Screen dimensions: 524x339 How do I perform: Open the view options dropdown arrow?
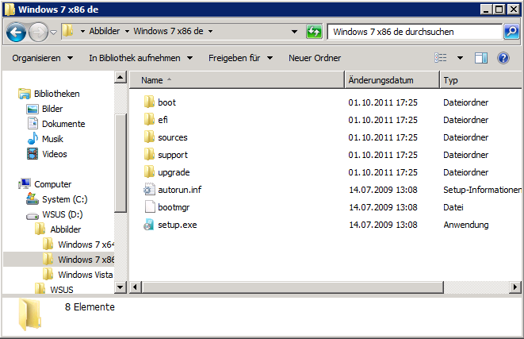click(460, 58)
